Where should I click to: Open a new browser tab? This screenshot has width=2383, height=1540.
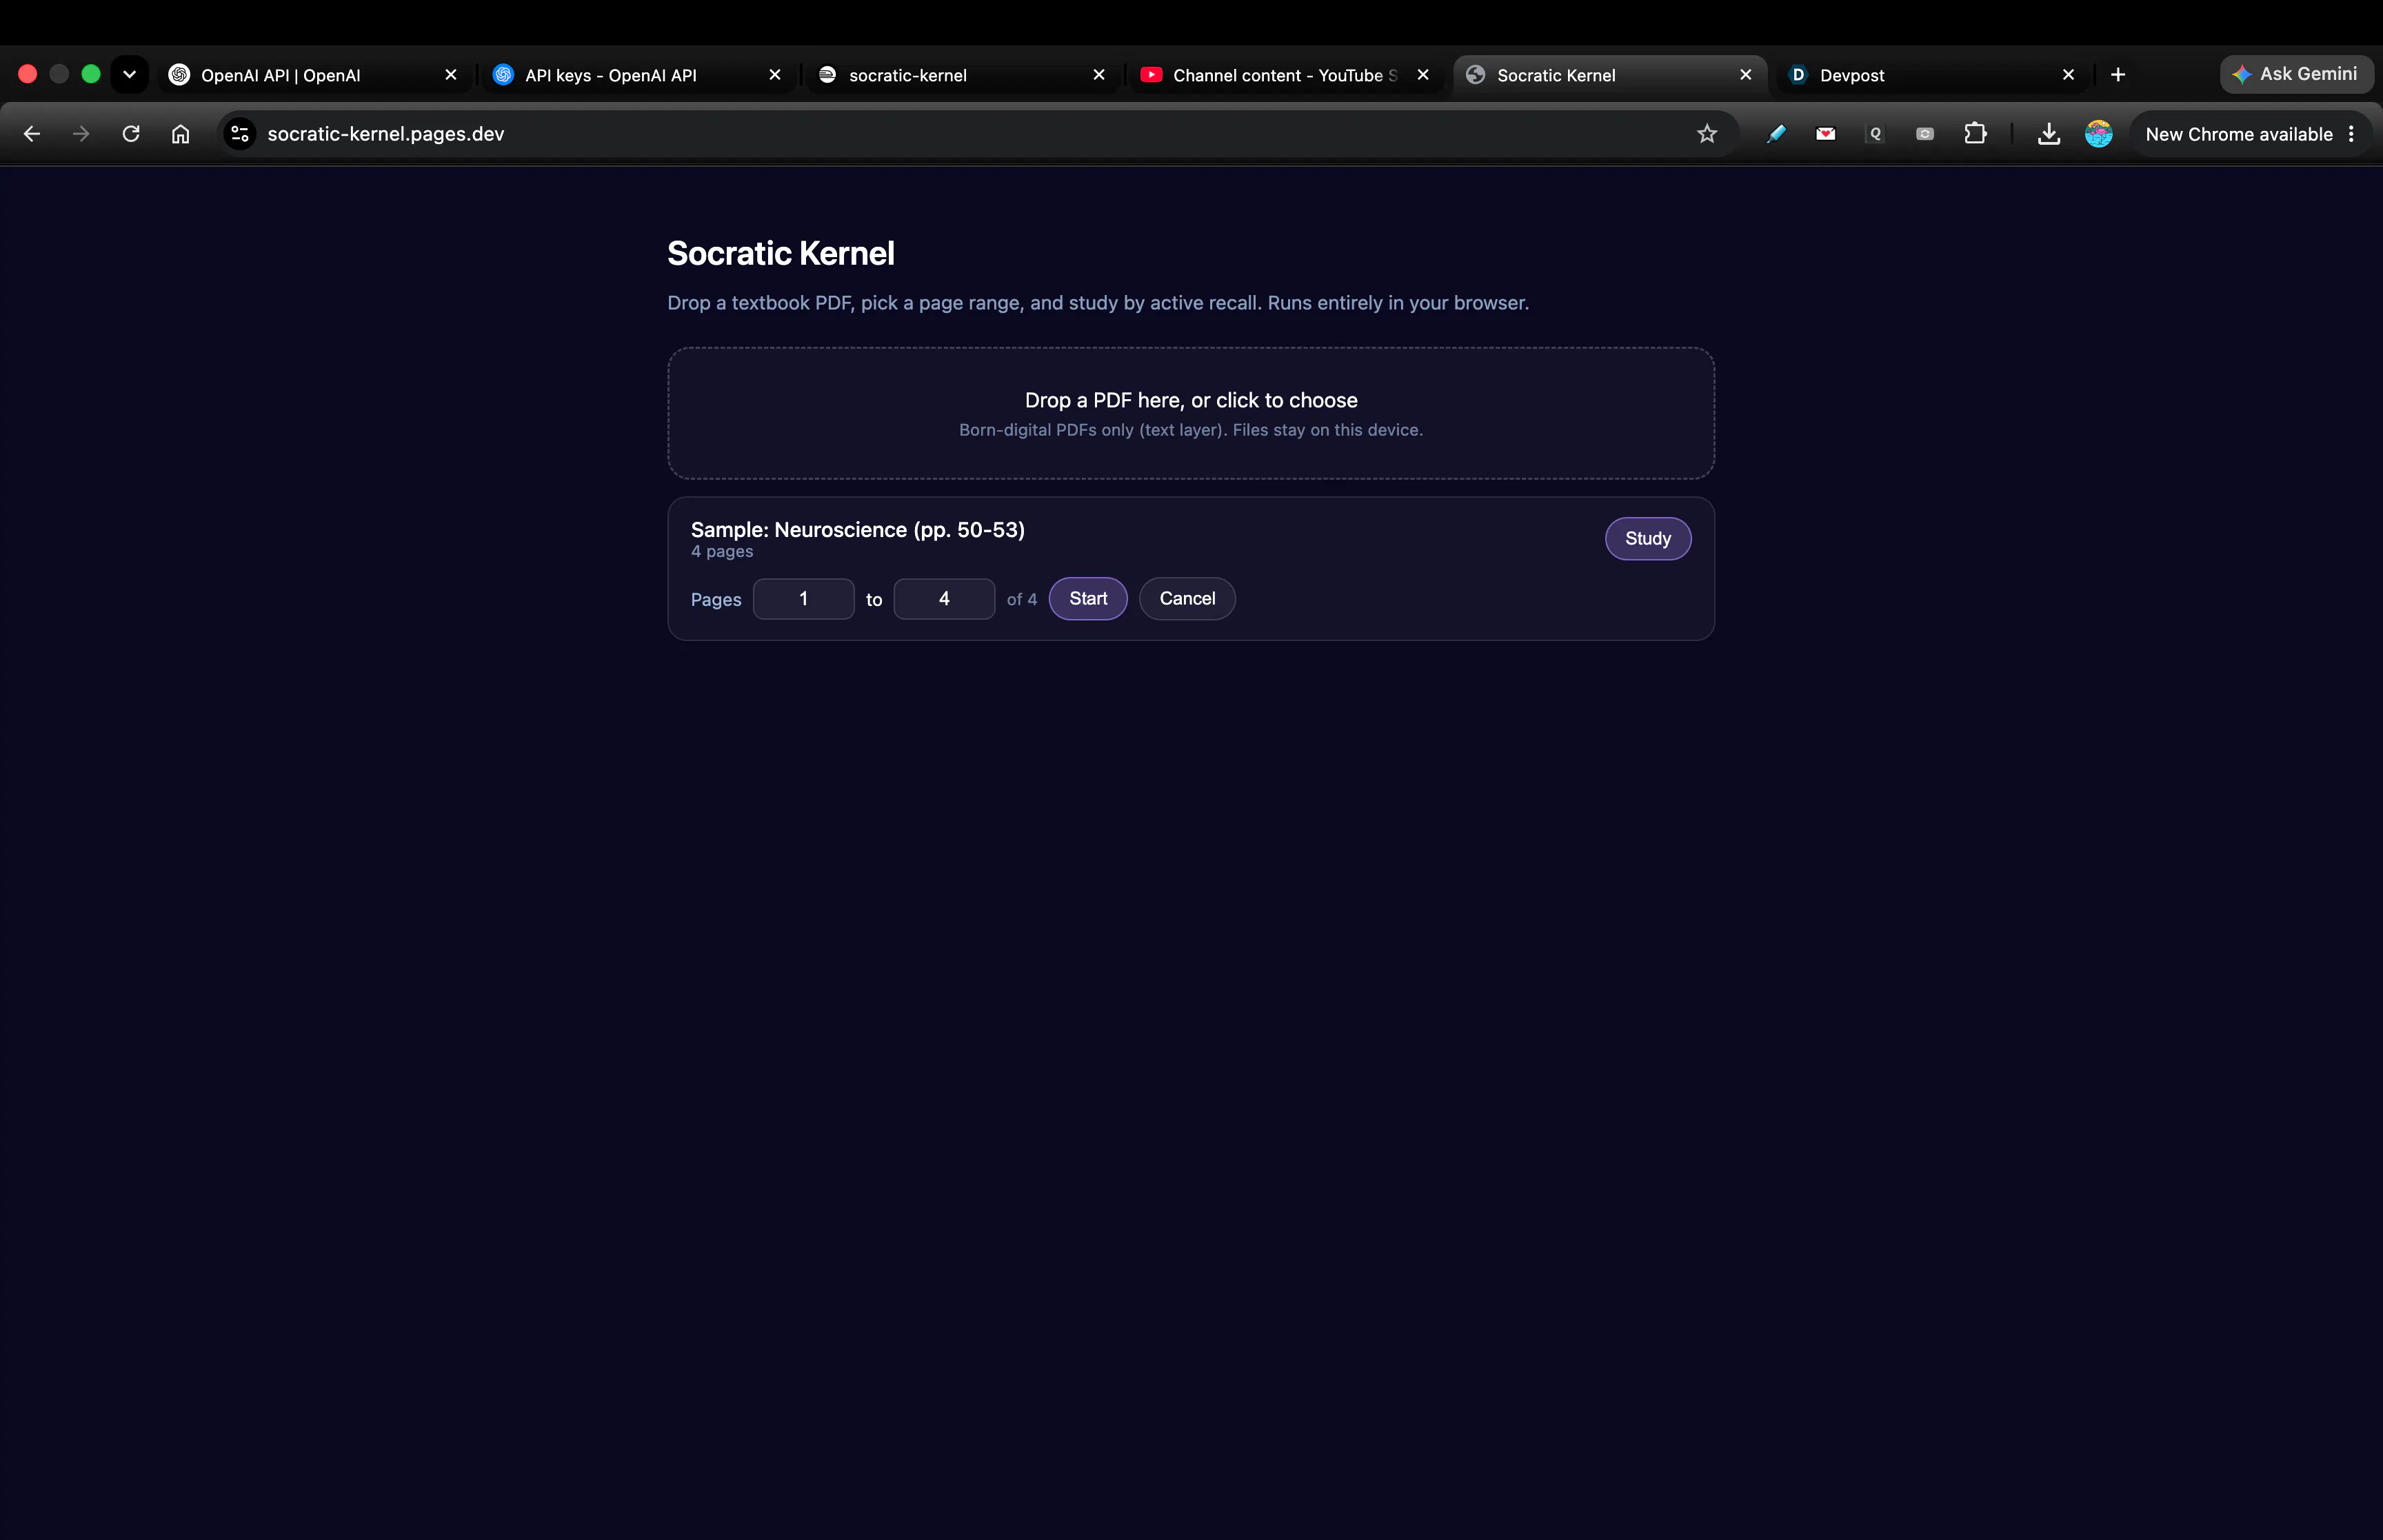2118,75
